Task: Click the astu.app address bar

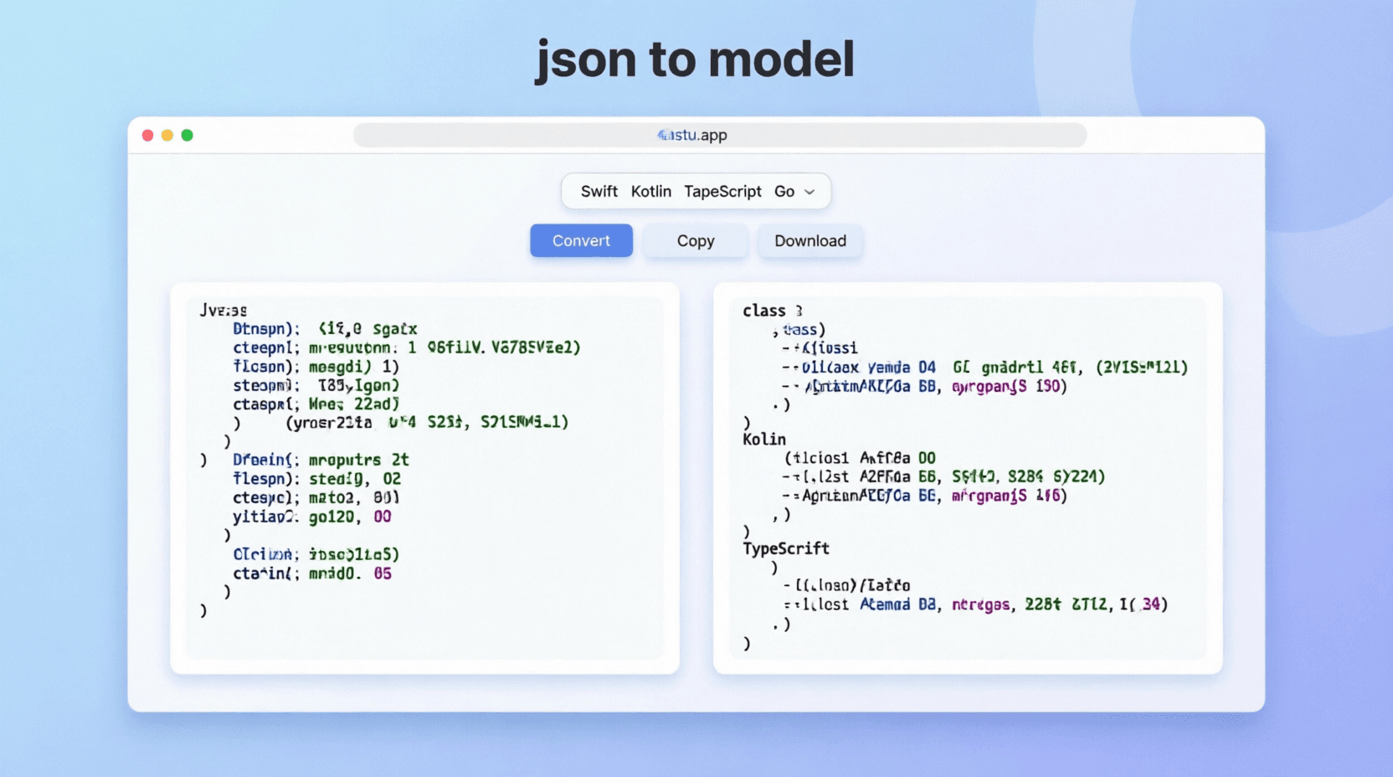Action: tap(720, 135)
